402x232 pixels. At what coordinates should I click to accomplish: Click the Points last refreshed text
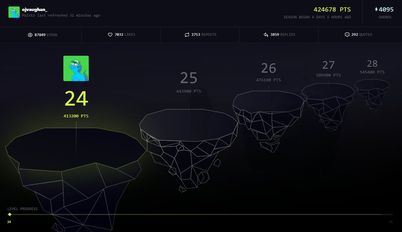(x=61, y=15)
